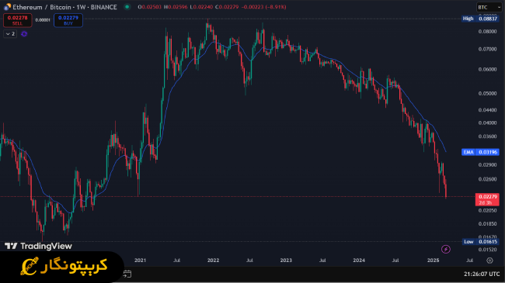Collapse the indicator legend showing 2

coord(10,34)
